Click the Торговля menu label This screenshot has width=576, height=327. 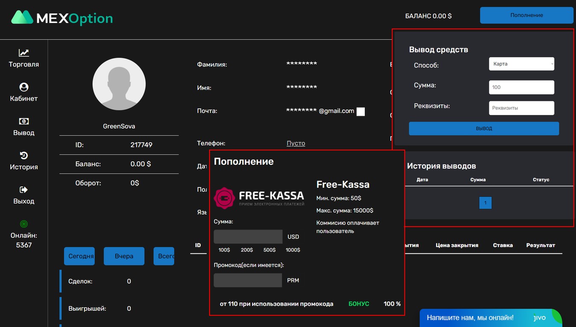[24, 64]
